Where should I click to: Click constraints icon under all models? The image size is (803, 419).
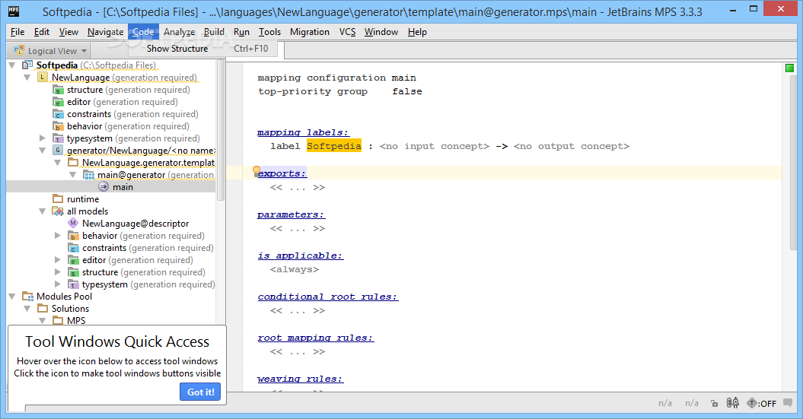[x=73, y=248]
